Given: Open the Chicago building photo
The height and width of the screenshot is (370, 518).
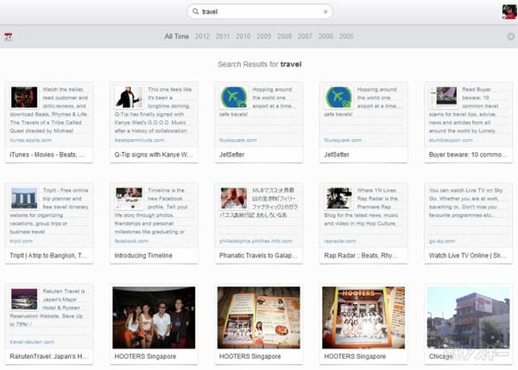Looking at the screenshot, I should [x=468, y=317].
